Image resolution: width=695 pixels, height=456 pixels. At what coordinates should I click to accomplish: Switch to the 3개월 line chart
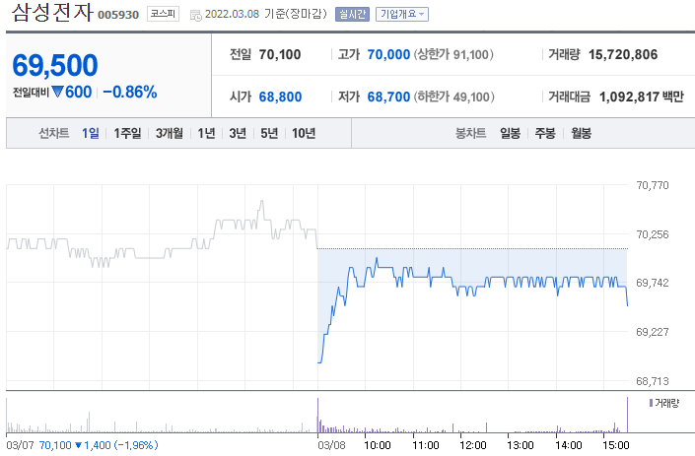pos(170,133)
